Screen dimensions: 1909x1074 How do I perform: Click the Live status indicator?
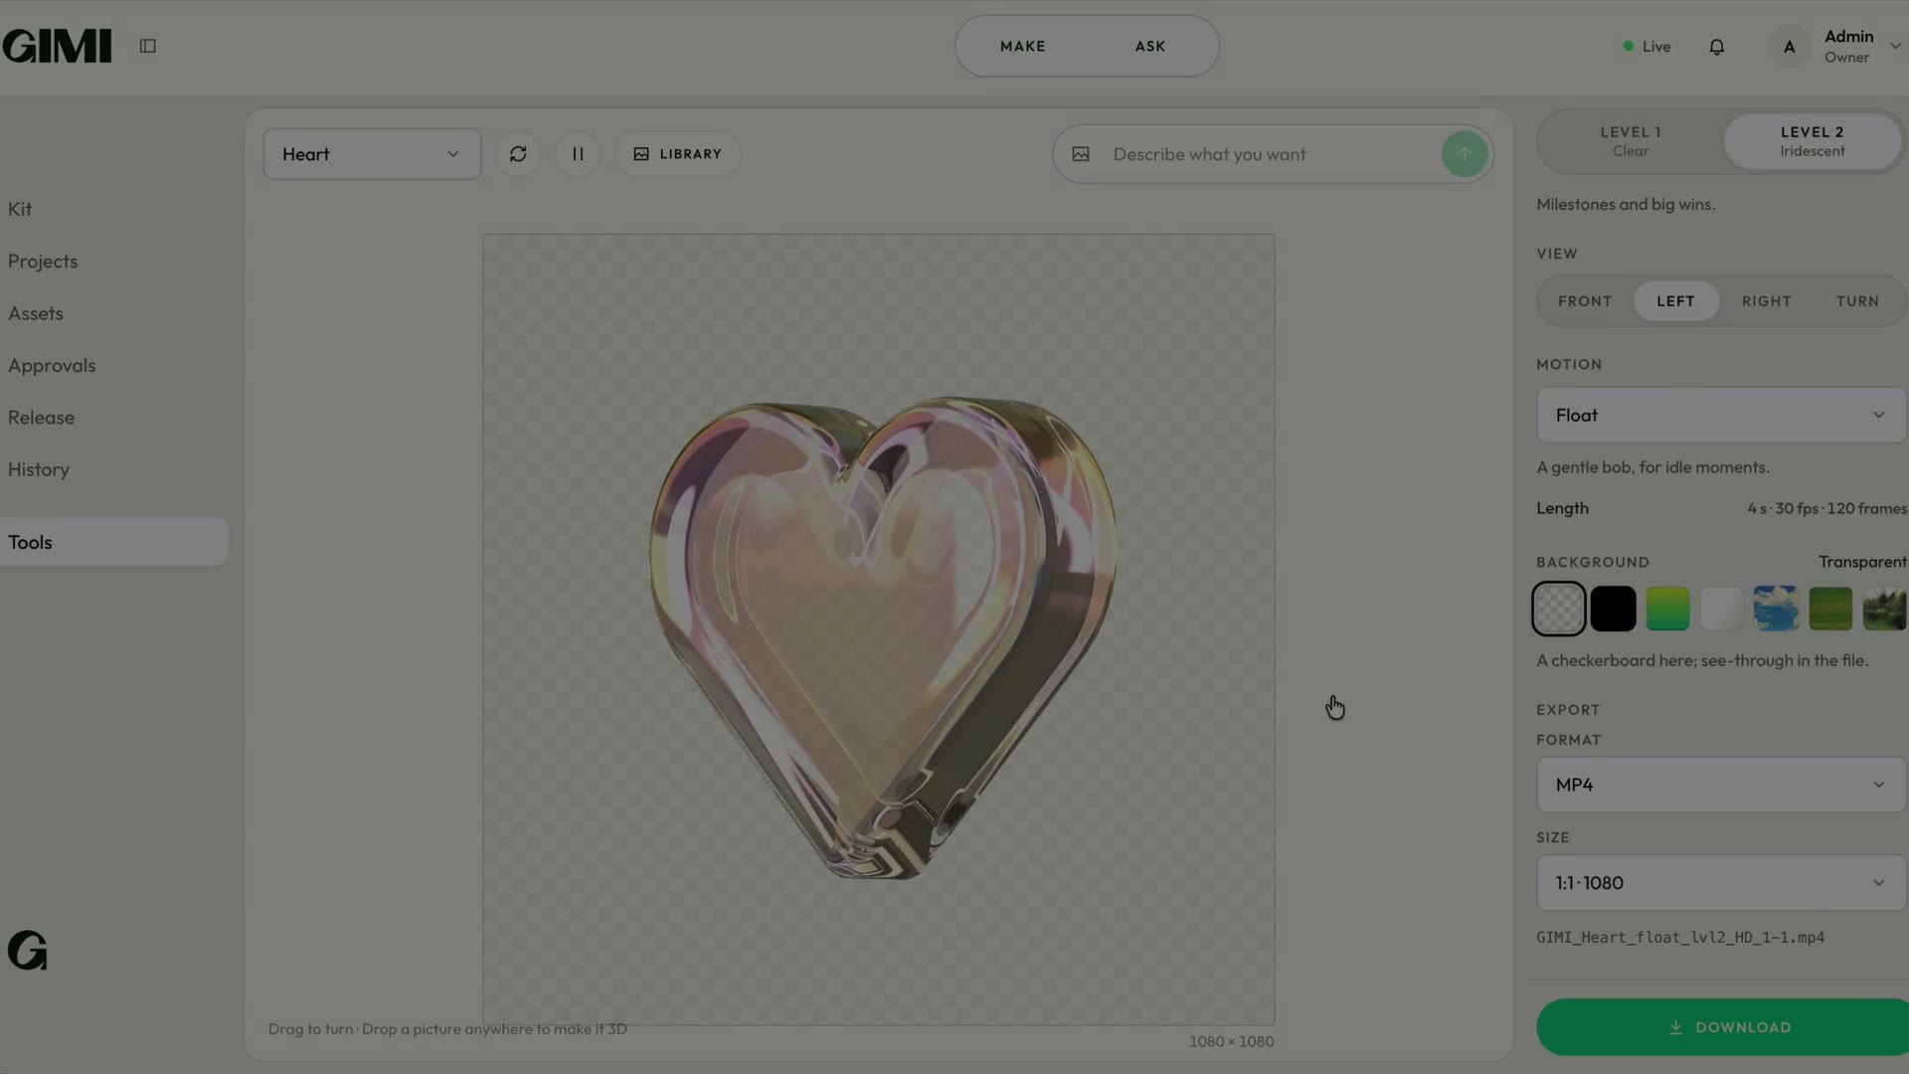point(1647,47)
